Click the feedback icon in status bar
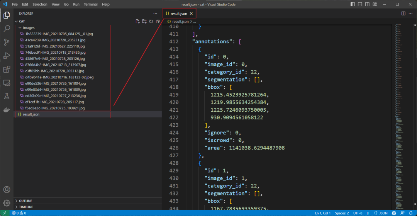The height and width of the screenshot is (216, 417). click(x=402, y=213)
